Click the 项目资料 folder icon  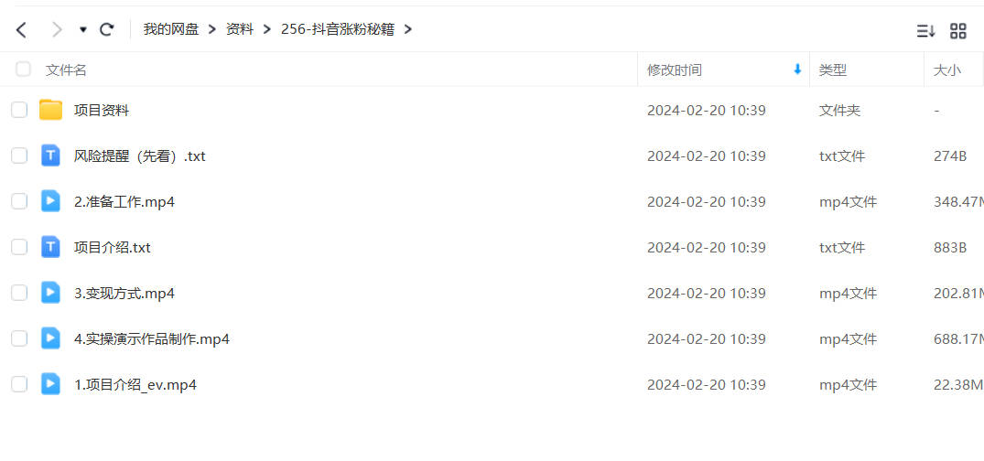coord(50,111)
